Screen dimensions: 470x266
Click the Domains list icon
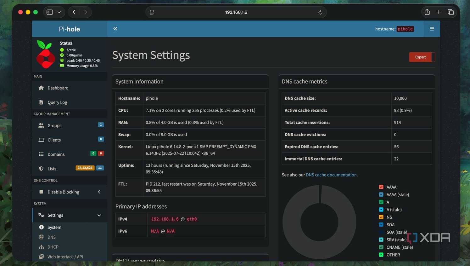[41, 154]
